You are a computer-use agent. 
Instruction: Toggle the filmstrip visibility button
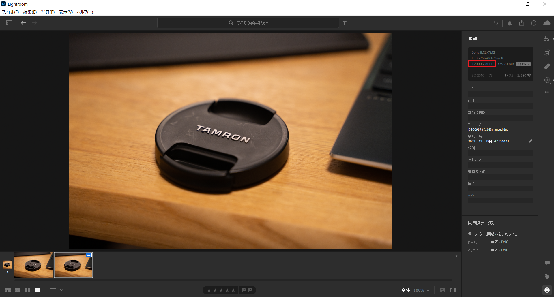point(442,290)
